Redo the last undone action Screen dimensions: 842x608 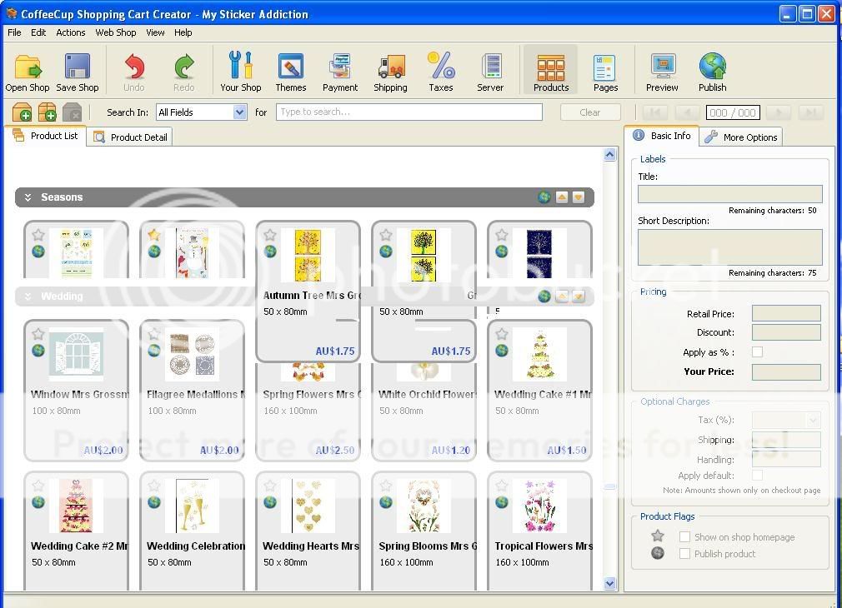coord(183,72)
